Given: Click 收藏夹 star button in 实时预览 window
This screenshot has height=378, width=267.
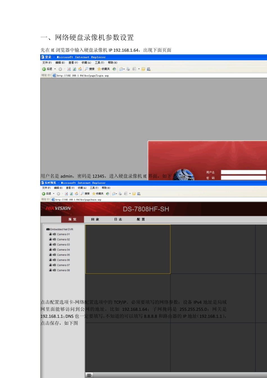Looking at the screenshot, I should pos(98,194).
